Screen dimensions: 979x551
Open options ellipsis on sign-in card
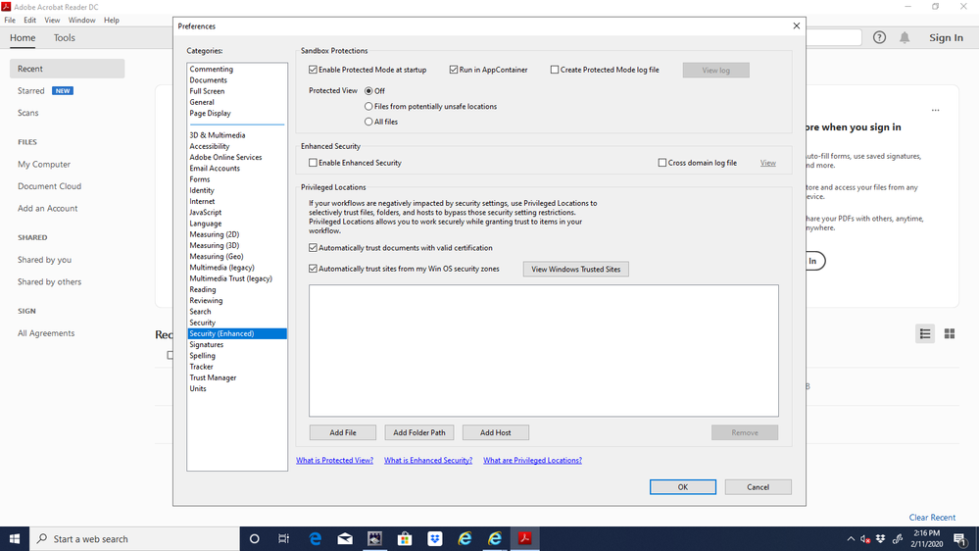pyautogui.click(x=935, y=110)
